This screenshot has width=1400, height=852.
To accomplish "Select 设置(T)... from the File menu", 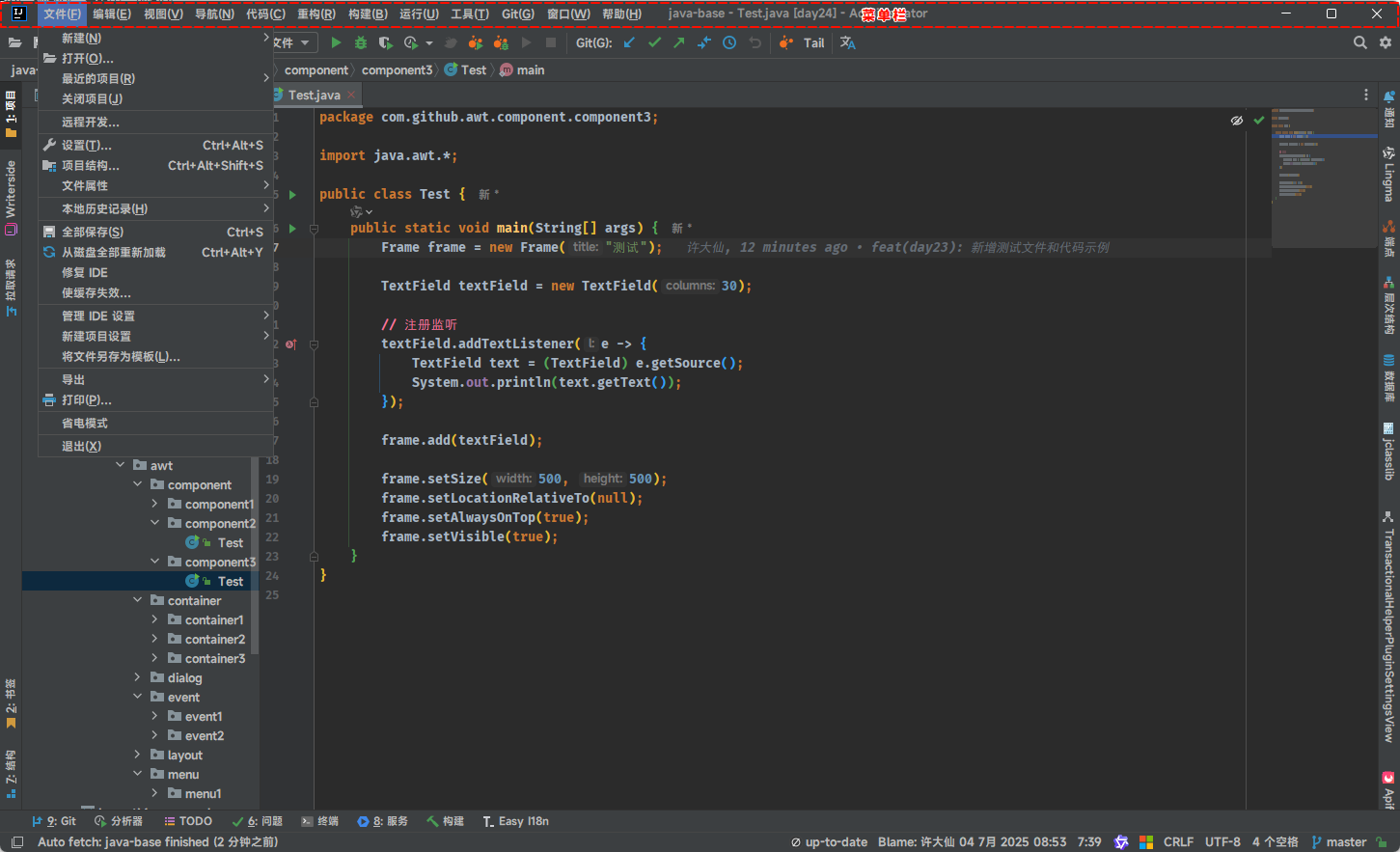I will coord(87,146).
